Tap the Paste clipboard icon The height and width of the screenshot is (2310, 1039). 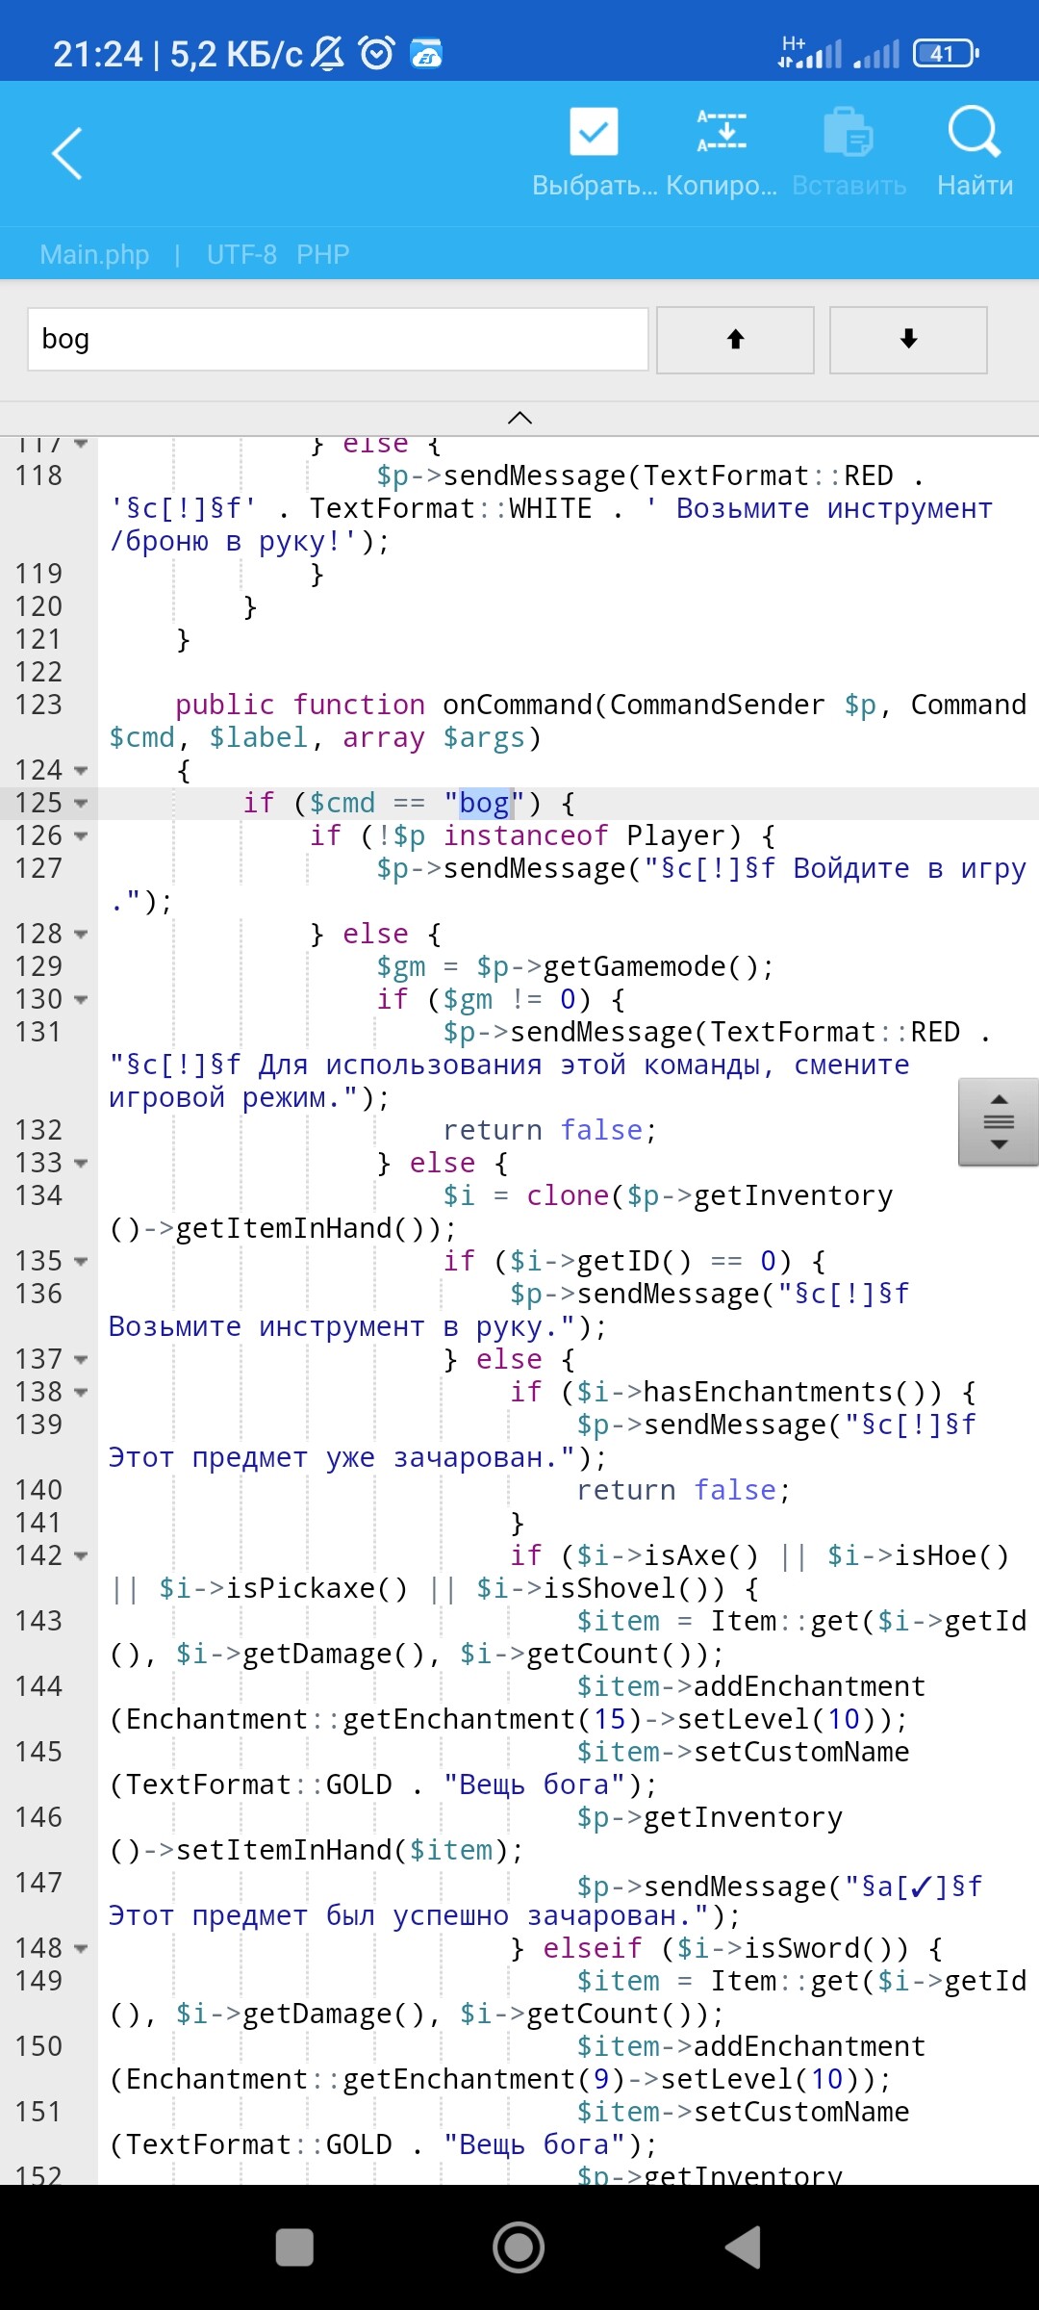pos(849,133)
